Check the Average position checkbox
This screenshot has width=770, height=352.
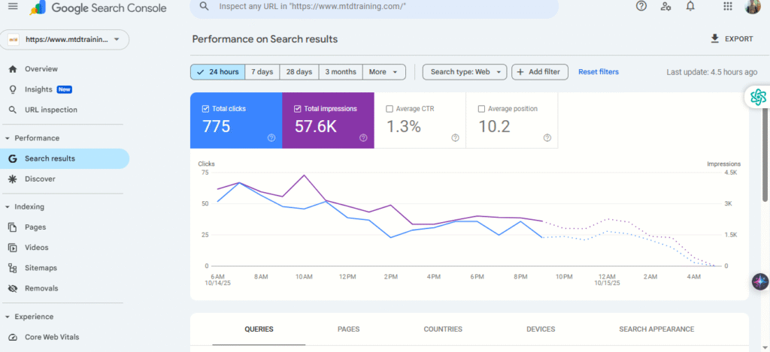click(482, 109)
